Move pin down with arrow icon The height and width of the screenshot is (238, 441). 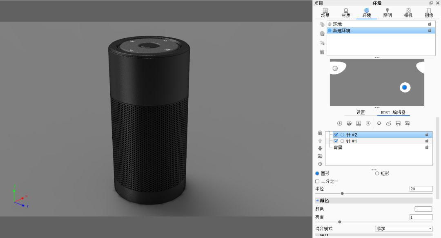[320, 148]
